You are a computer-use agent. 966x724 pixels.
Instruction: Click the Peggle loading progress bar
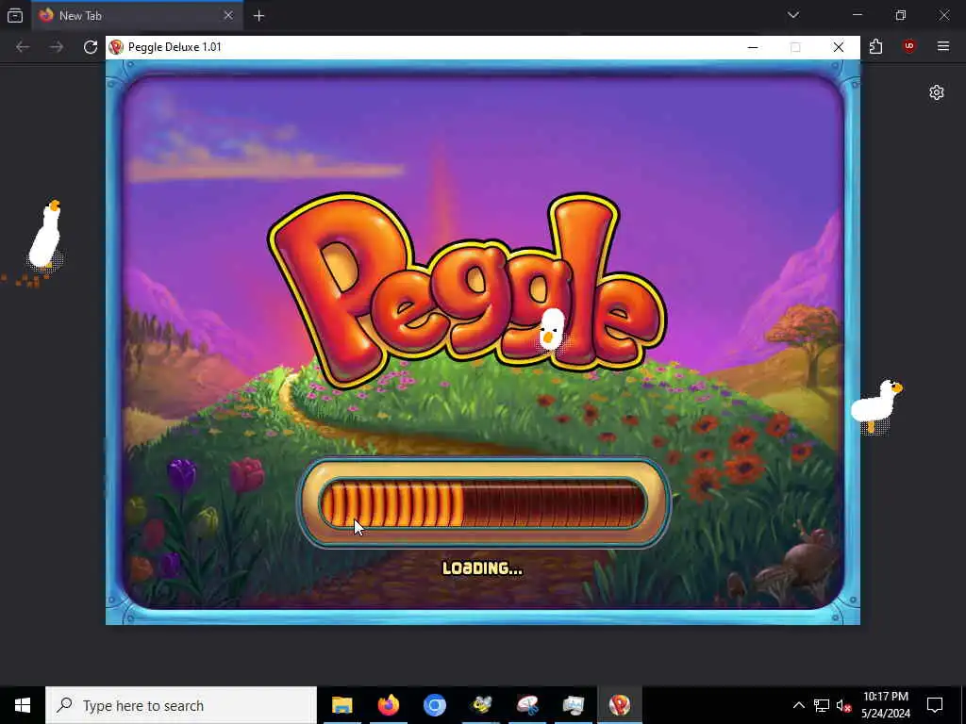tap(484, 503)
